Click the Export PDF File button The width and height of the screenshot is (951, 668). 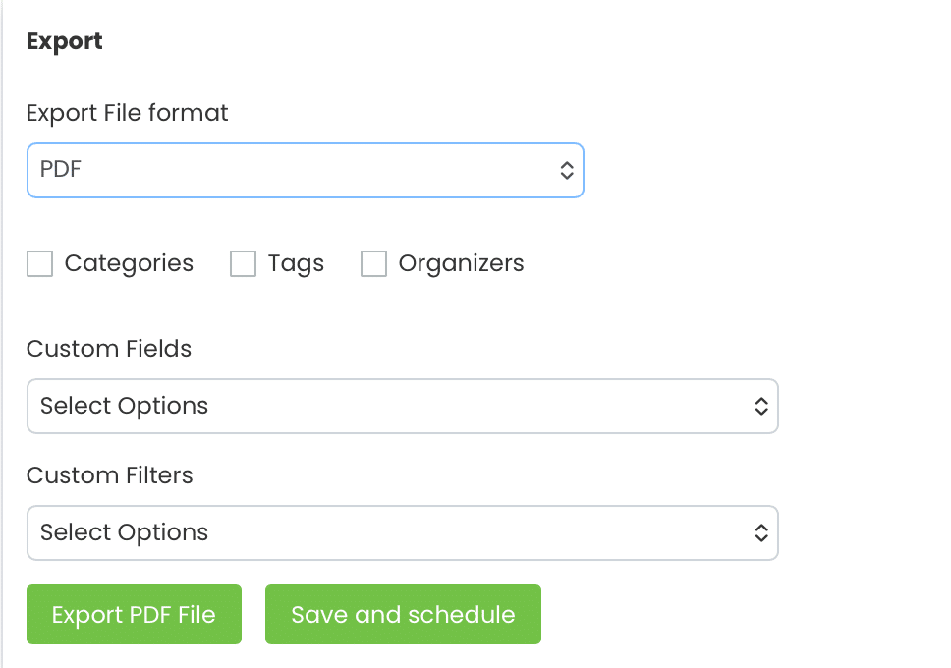(134, 614)
